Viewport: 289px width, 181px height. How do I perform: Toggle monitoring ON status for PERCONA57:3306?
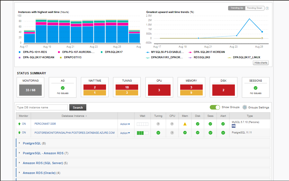23,124
